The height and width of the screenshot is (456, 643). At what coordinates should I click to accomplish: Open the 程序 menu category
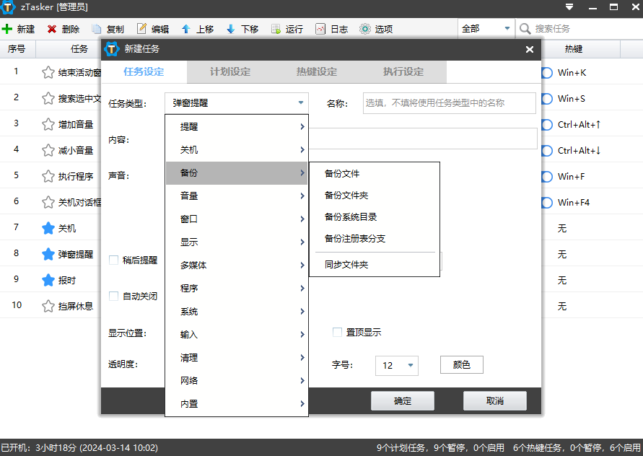coord(237,289)
